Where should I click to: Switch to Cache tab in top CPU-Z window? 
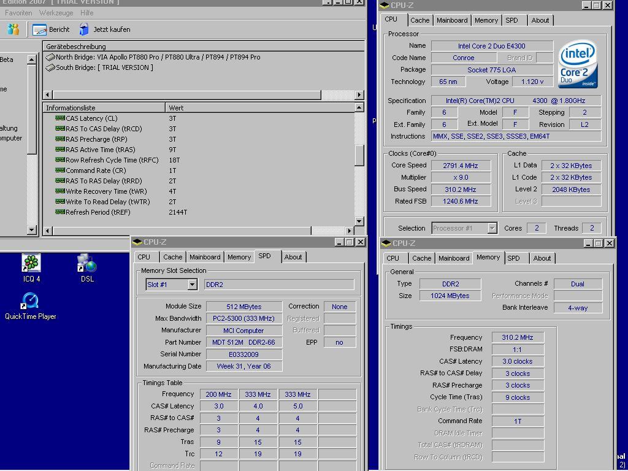click(419, 20)
